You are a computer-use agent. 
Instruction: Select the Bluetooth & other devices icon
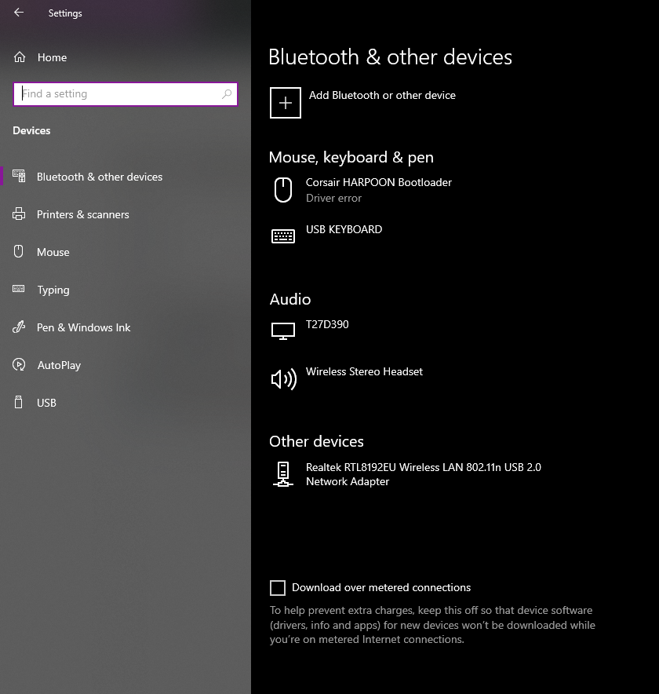19,176
